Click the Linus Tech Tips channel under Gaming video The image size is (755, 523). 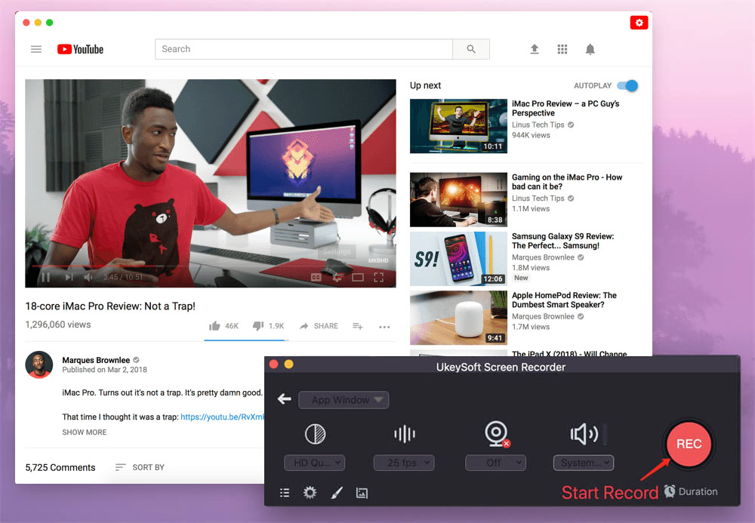(538, 198)
